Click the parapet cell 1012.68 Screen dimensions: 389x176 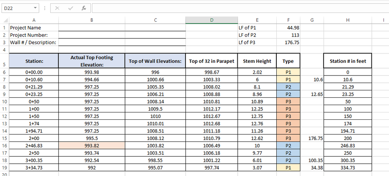point(212,123)
